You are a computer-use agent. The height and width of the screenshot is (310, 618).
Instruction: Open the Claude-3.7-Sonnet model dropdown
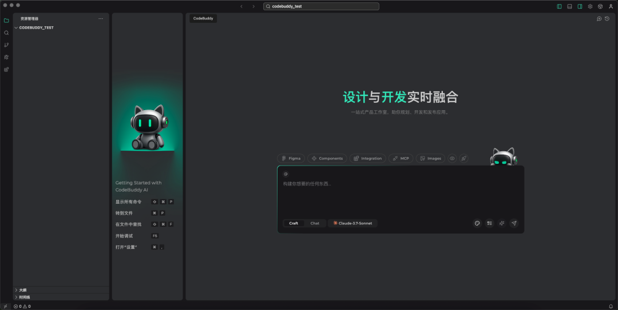(x=352, y=223)
